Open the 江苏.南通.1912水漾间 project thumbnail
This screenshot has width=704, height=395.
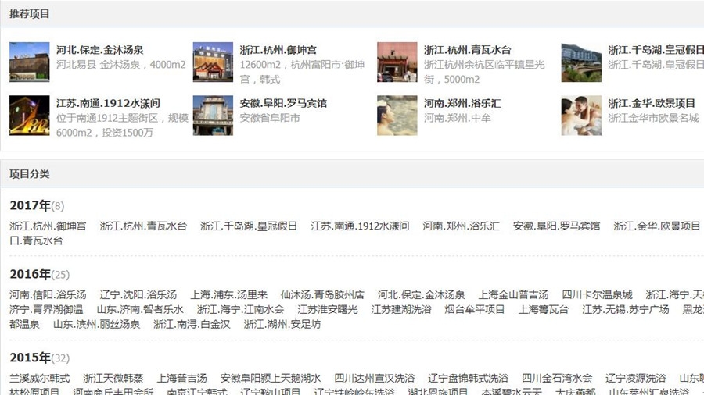coord(29,115)
